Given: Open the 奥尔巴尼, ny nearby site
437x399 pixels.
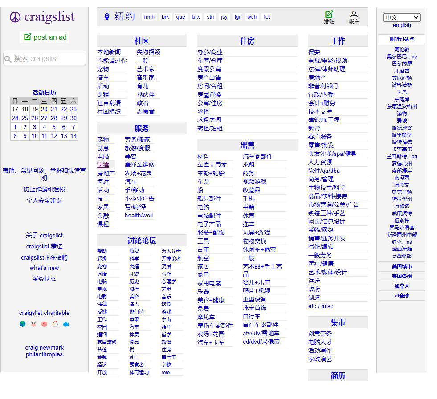Looking at the screenshot, I should click(x=402, y=57).
